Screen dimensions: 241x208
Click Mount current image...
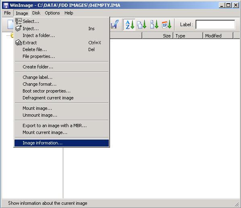(62, 132)
